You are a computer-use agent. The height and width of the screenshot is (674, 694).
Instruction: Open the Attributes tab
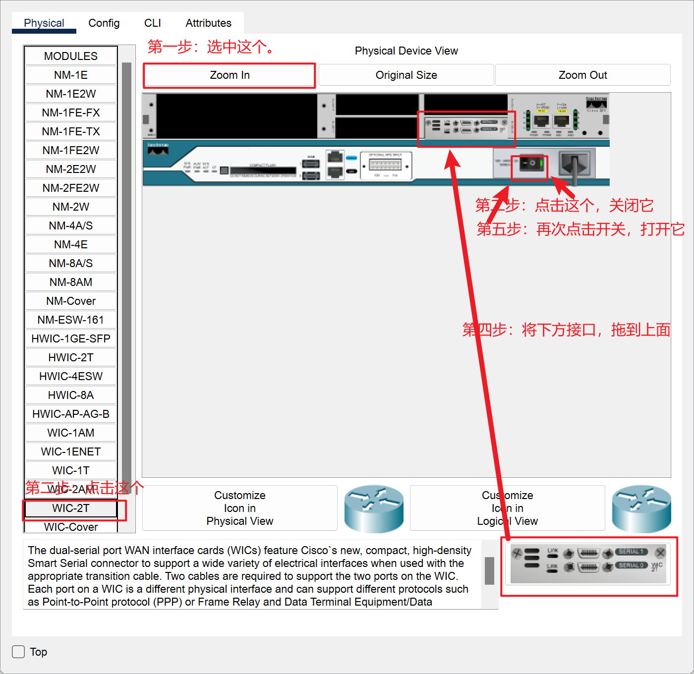209,23
